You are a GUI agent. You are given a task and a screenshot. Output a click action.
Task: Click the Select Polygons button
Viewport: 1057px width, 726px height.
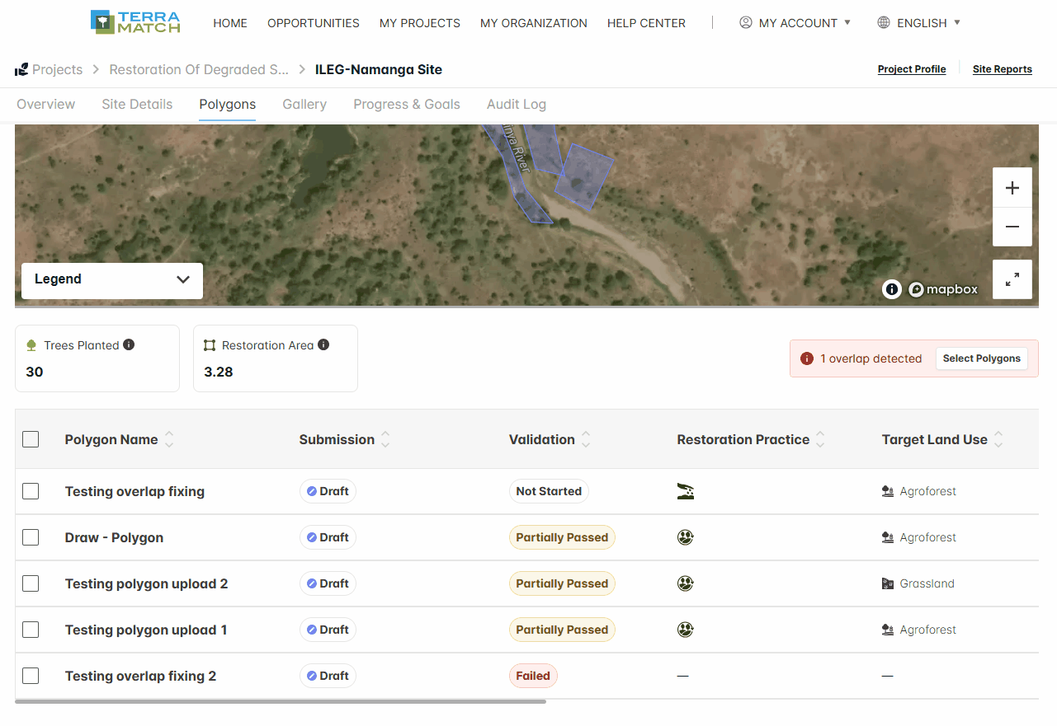982,358
